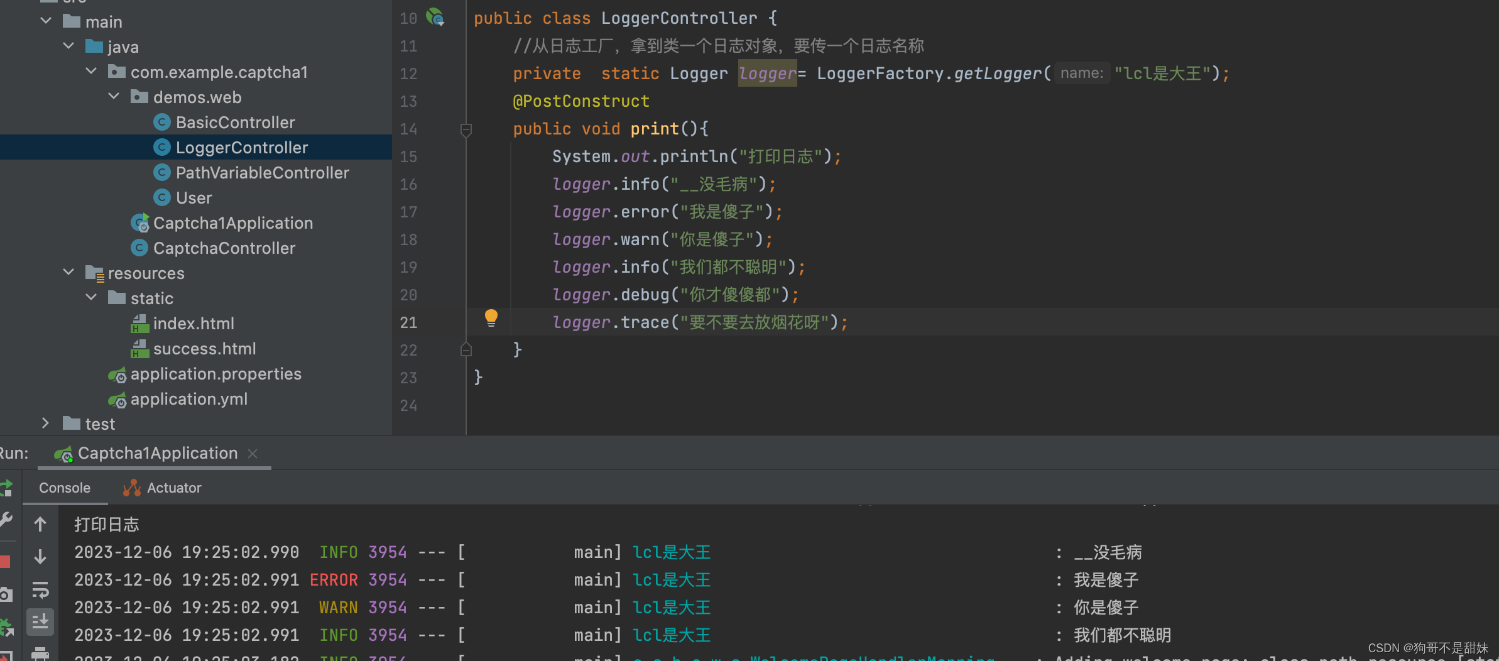Collapse the com.example.captcha1 package chevron
The height and width of the screenshot is (661, 1499).
click(91, 71)
